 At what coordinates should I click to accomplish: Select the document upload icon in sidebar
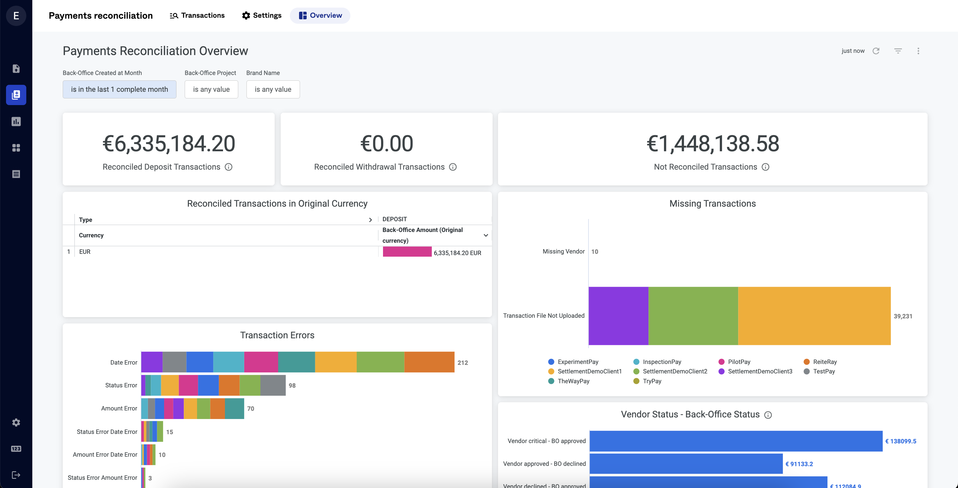coord(16,68)
